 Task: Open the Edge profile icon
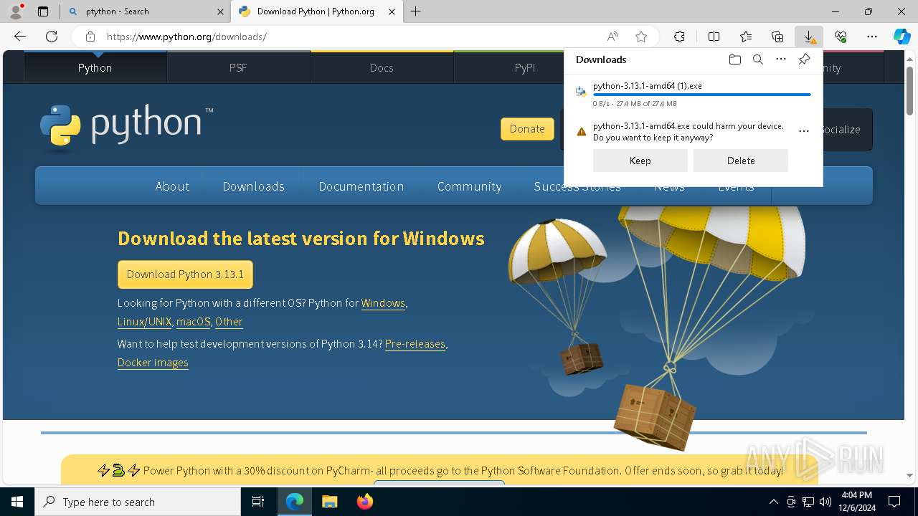click(16, 11)
